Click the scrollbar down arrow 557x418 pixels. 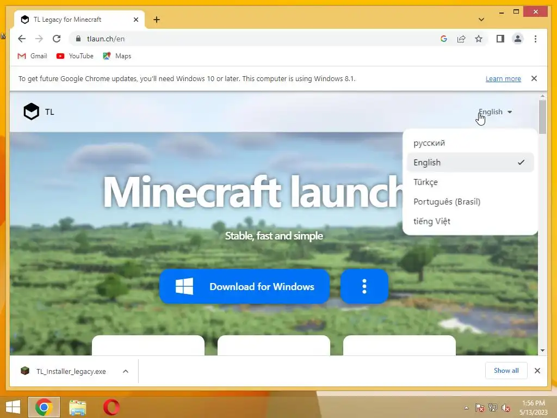(542, 351)
